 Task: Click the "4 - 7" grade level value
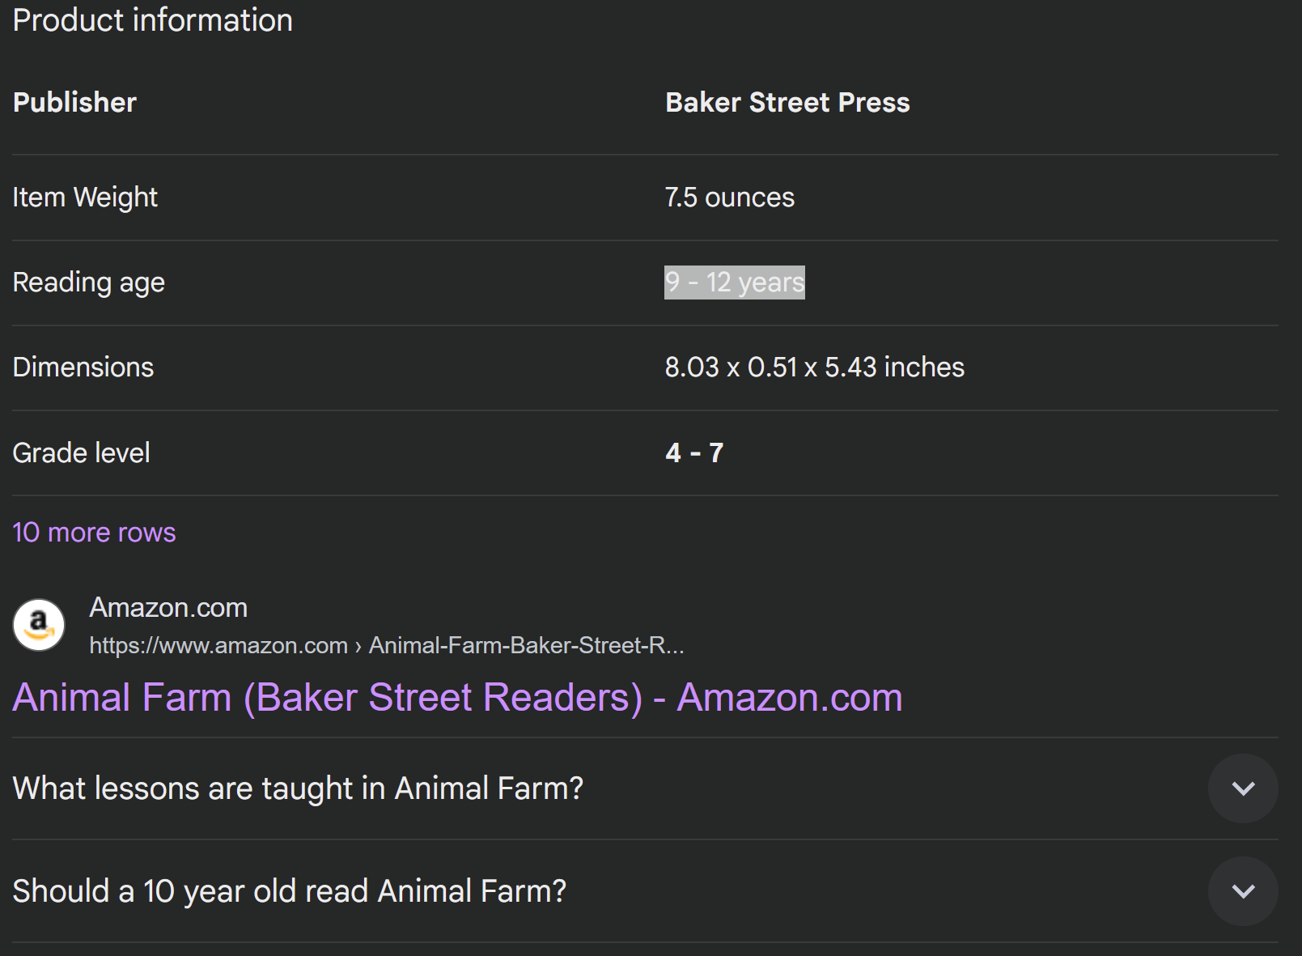694,453
